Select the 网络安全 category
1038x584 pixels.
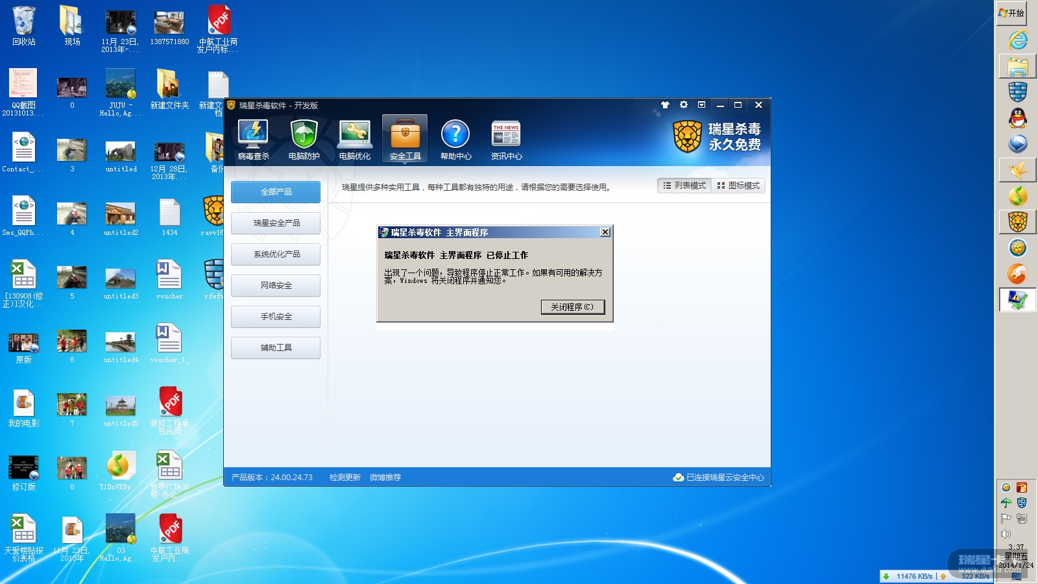coord(276,286)
